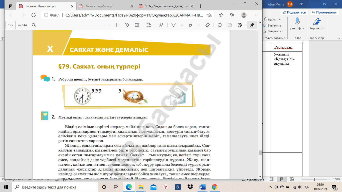
Task: Select the PDF Highlight tool
Action: click(191, 25)
